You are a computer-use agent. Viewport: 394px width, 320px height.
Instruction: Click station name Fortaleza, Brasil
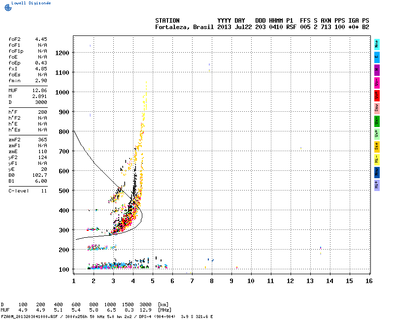(184, 27)
